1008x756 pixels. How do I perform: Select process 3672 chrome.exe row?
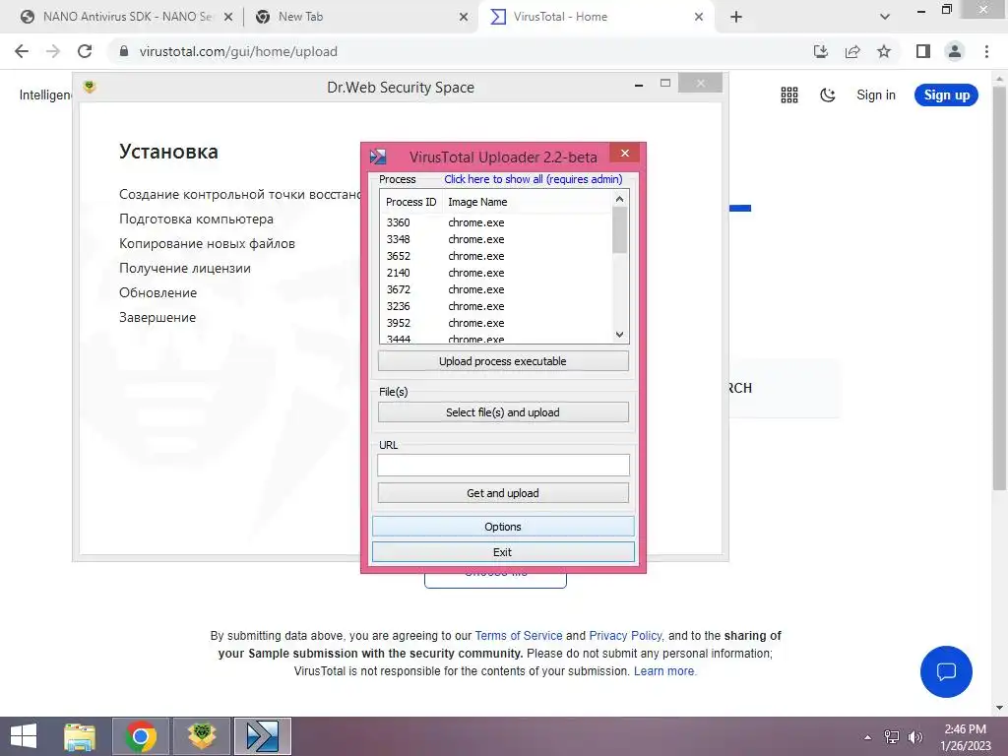click(x=495, y=289)
